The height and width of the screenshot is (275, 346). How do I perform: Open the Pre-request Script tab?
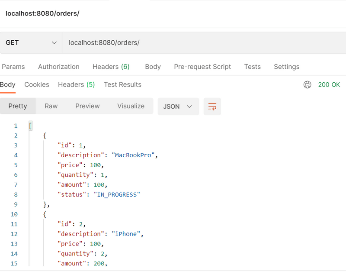[202, 67]
